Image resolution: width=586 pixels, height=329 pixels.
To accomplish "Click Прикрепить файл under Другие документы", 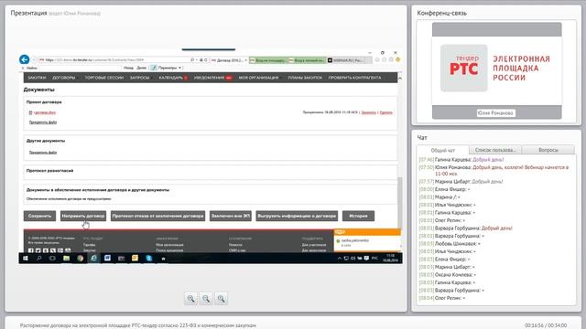I will click(x=43, y=153).
